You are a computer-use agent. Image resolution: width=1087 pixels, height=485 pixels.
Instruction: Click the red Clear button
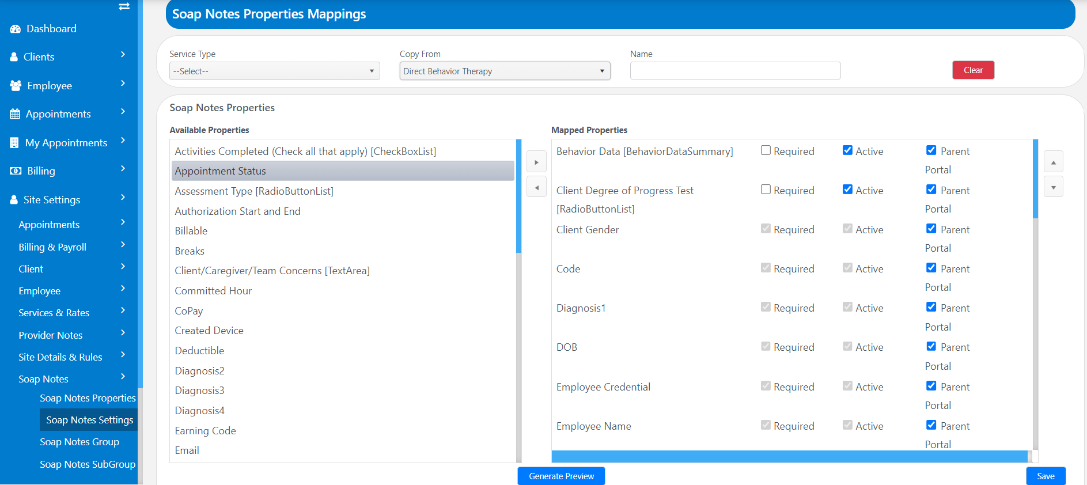(x=973, y=70)
